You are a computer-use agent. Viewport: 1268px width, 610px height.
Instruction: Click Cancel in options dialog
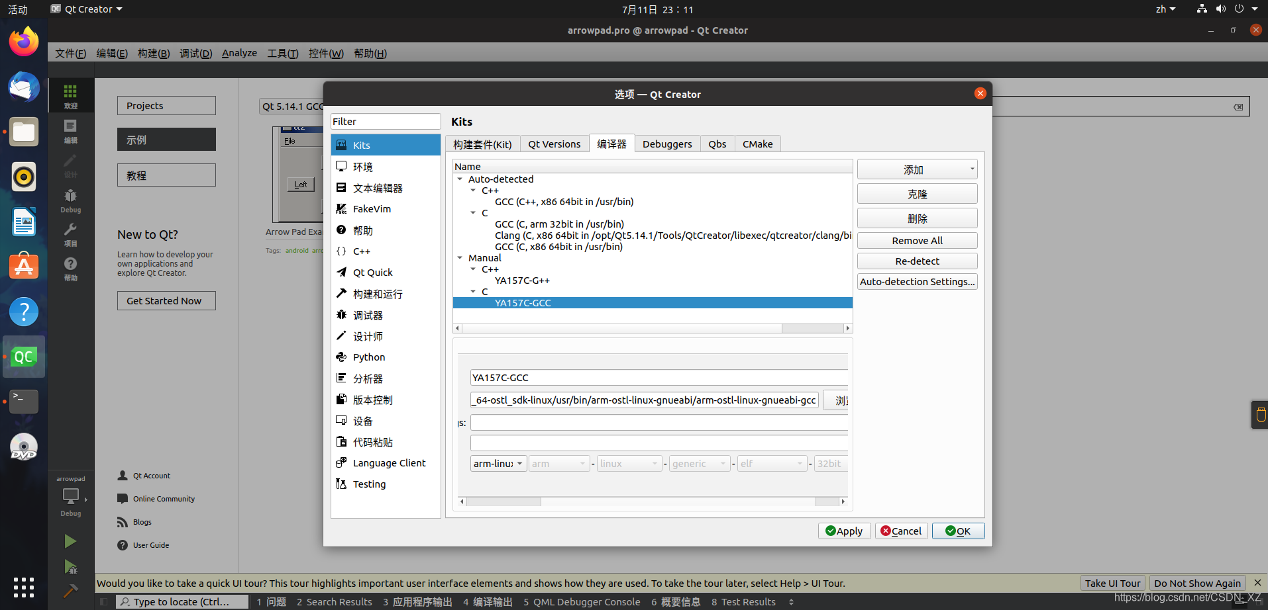pyautogui.click(x=901, y=531)
